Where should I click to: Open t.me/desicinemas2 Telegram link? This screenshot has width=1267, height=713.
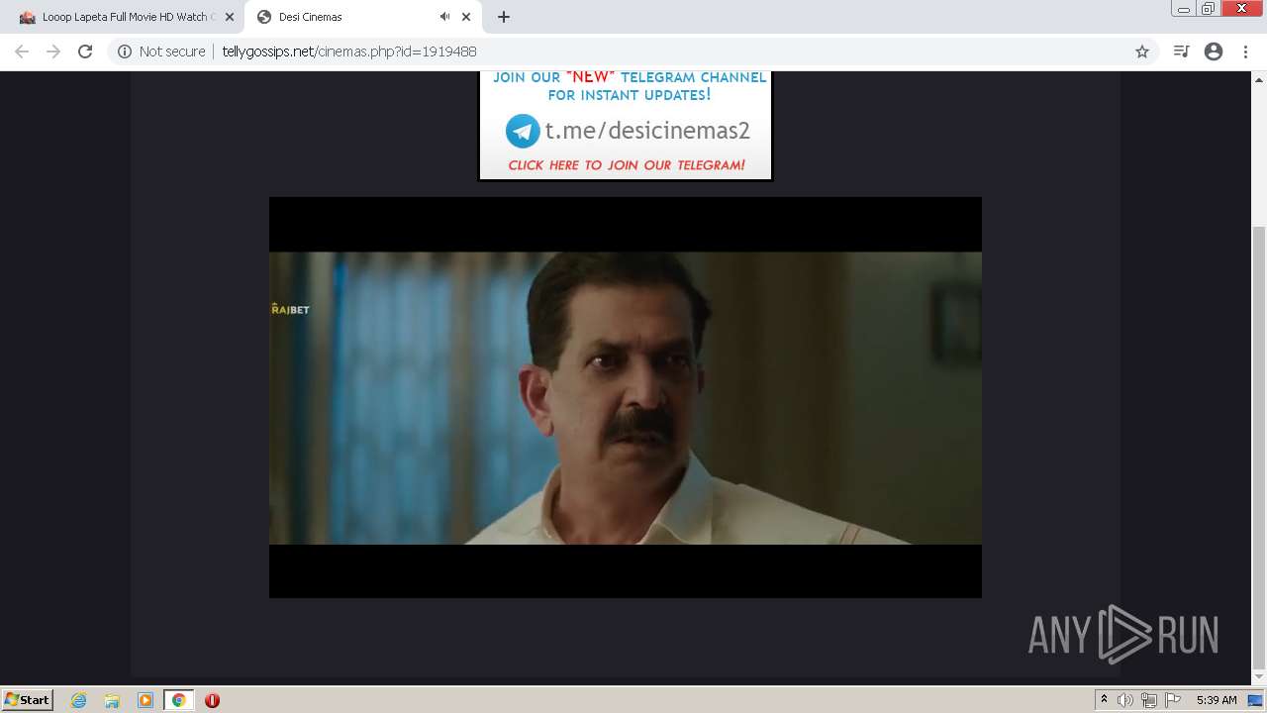pos(647,131)
